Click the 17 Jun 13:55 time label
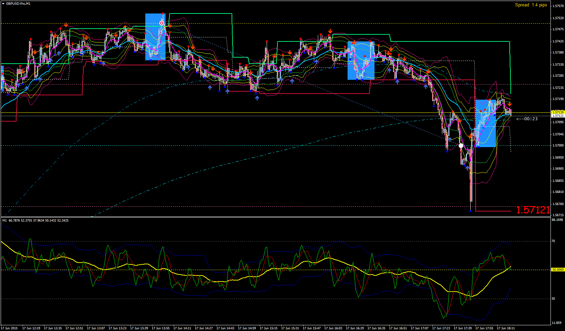565x331 pixels. click(161, 328)
